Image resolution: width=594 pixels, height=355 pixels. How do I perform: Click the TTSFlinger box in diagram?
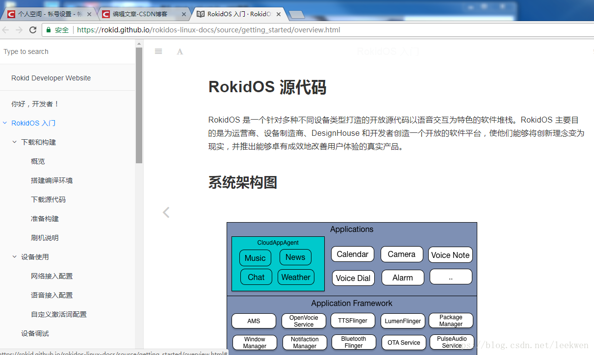click(353, 321)
